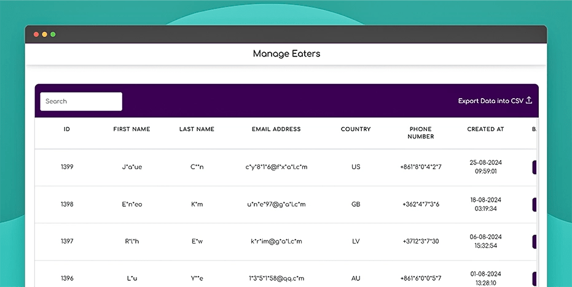
Task: Click last name E*w
Action: 197,241
